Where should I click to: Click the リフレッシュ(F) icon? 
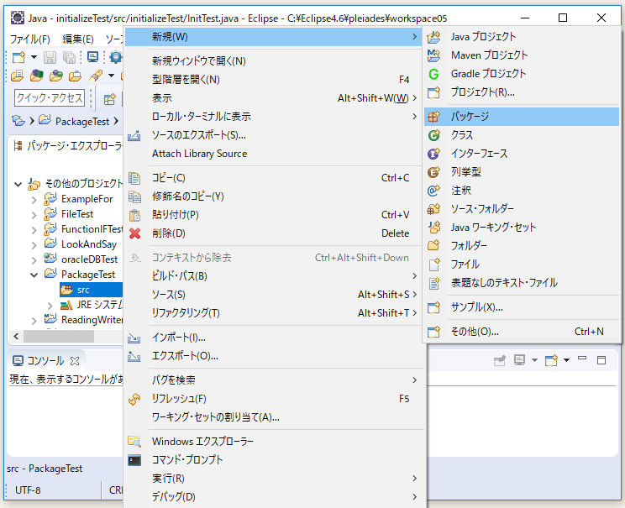(x=134, y=399)
